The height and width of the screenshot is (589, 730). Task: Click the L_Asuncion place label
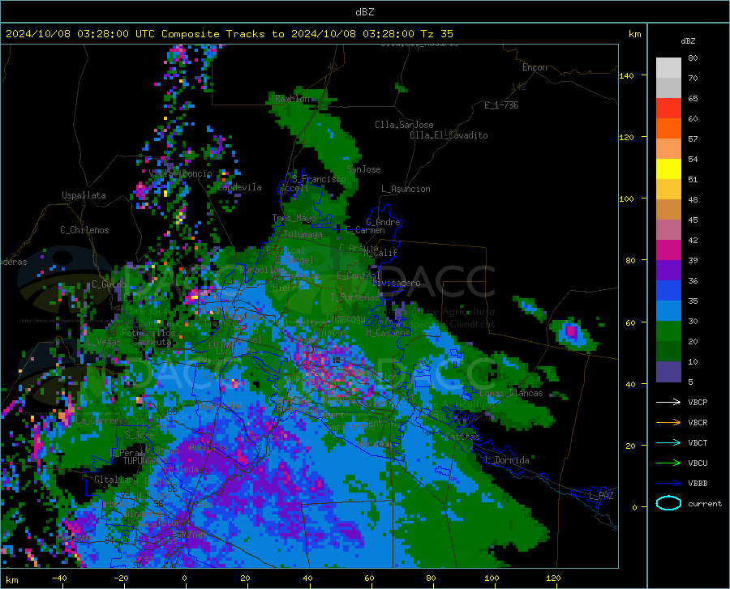pyautogui.click(x=406, y=189)
